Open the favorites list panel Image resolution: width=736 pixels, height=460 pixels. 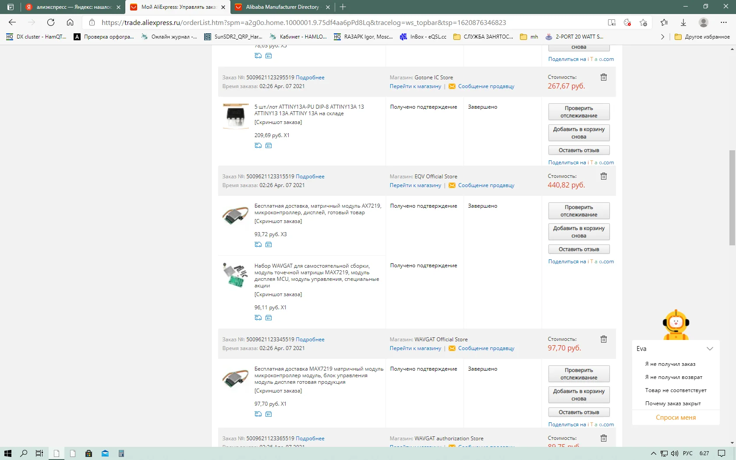click(x=664, y=22)
